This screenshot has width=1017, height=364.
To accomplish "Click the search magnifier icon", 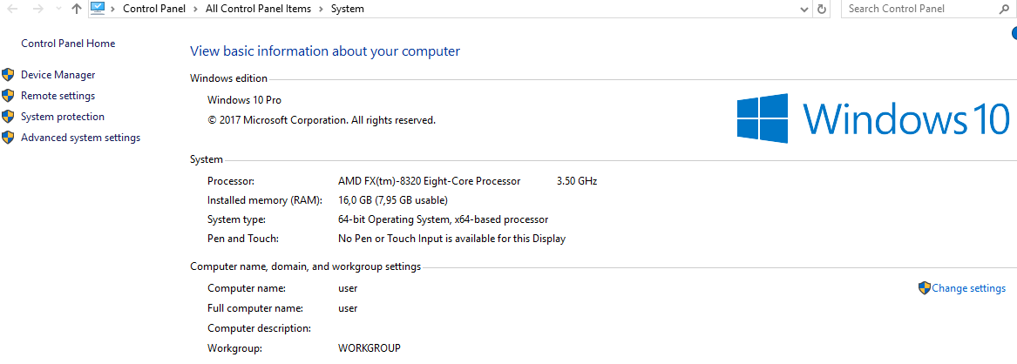I will pyautogui.click(x=1004, y=9).
